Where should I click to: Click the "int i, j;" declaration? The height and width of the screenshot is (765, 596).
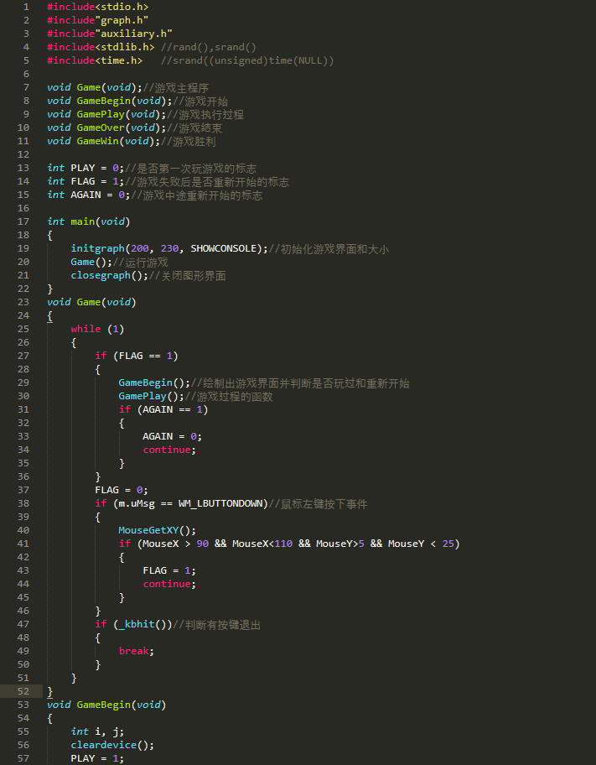(97, 731)
